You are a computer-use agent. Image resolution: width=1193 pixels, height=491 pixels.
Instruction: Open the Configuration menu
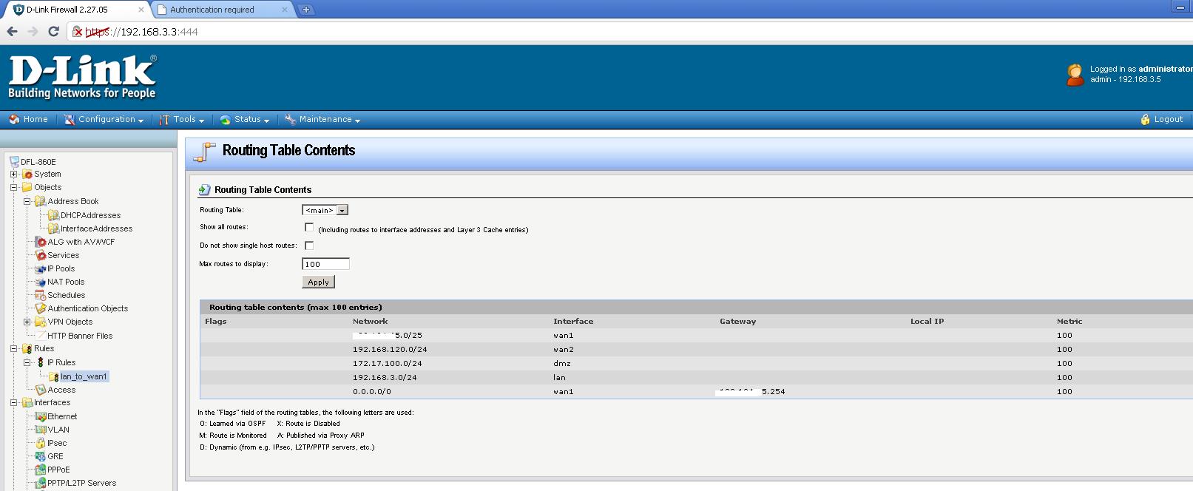[104, 119]
